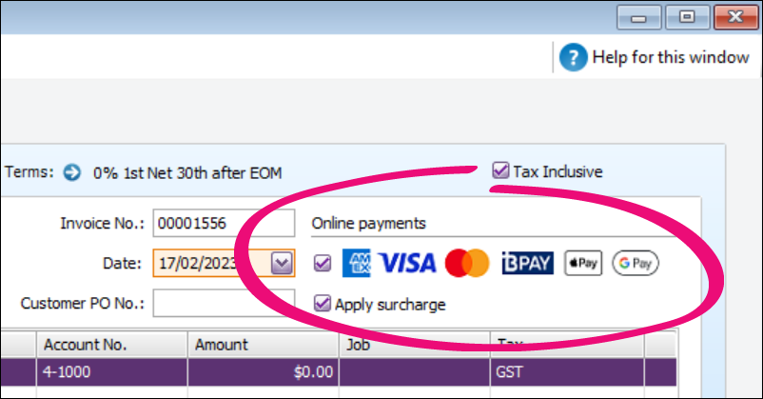The image size is (763, 399).
Task: Click the 4-1000 account number cell
Action: [x=111, y=371]
